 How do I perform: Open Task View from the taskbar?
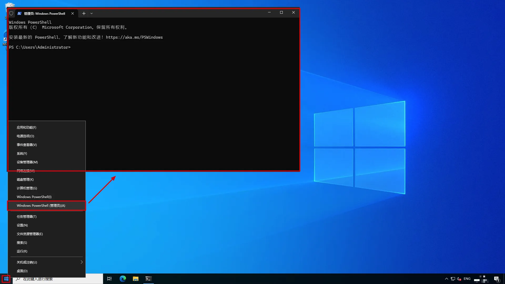coord(109,279)
